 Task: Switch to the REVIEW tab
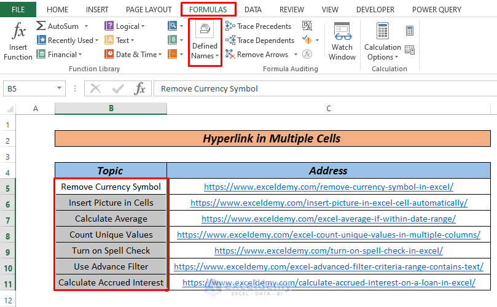[292, 10]
